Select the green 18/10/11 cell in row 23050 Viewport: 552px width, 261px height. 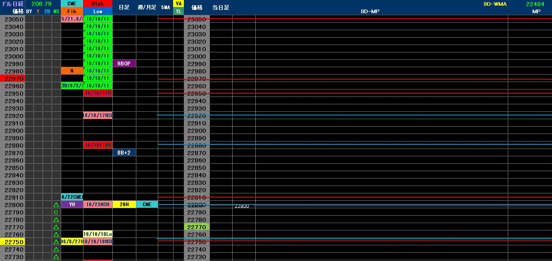pos(98,19)
